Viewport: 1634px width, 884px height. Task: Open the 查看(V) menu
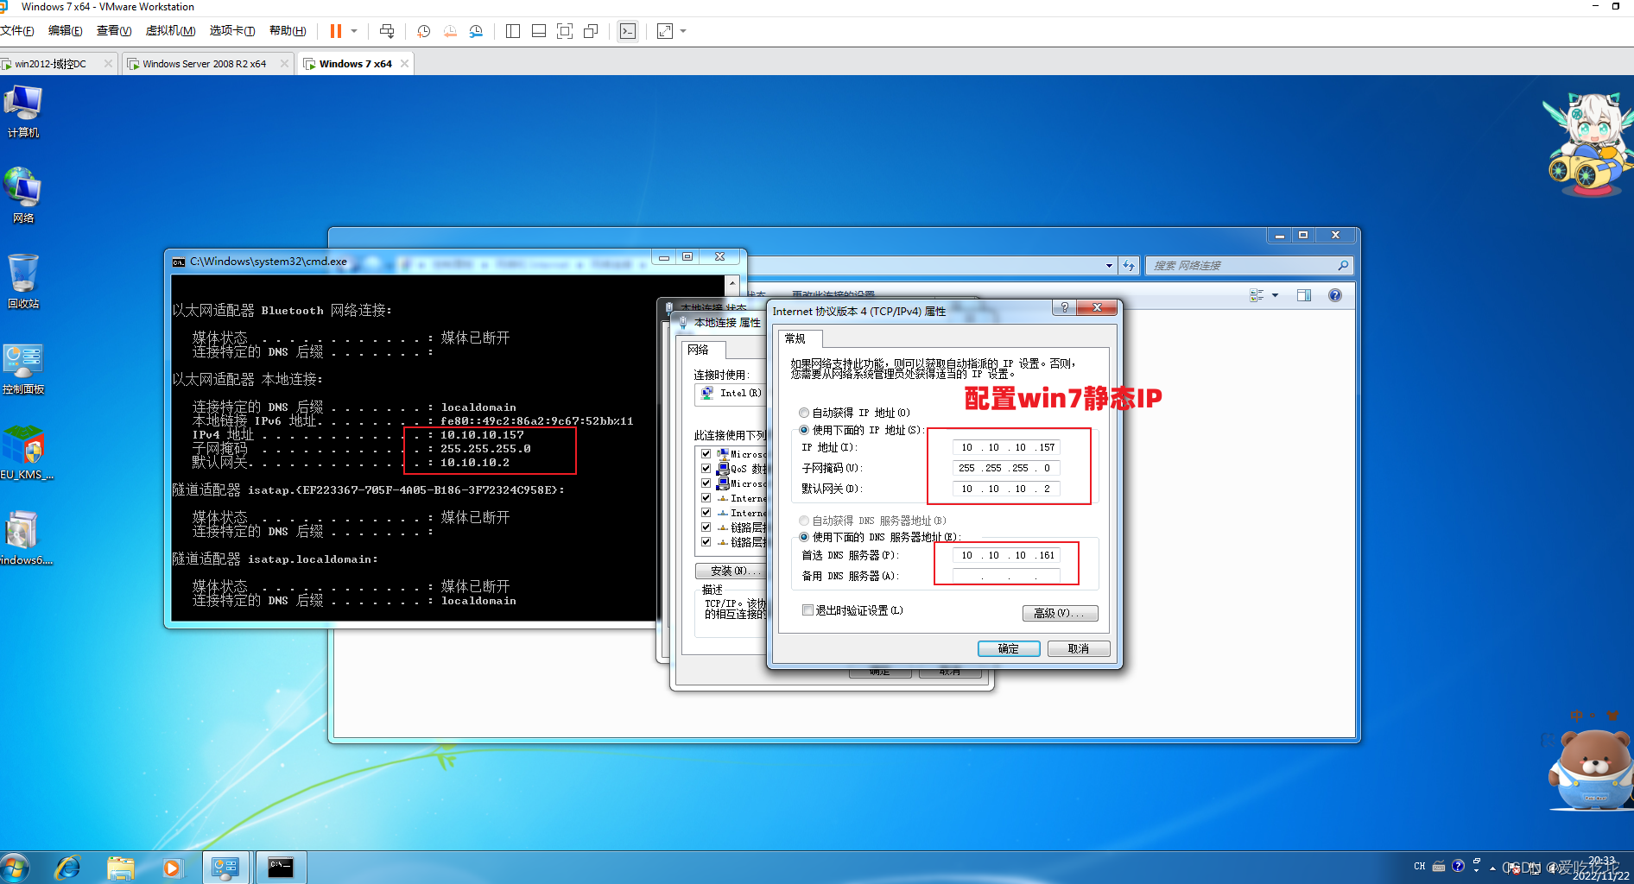pos(114,30)
